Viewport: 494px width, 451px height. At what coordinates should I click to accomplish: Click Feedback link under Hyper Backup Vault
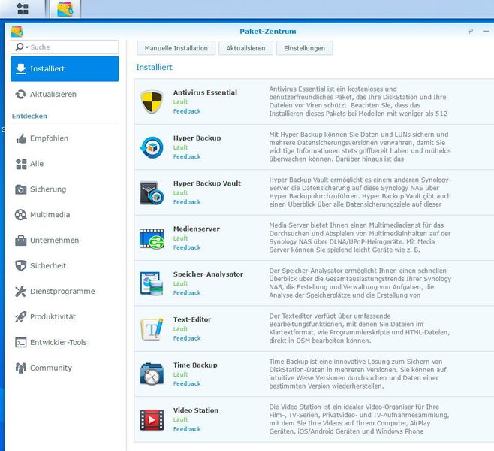pos(187,202)
